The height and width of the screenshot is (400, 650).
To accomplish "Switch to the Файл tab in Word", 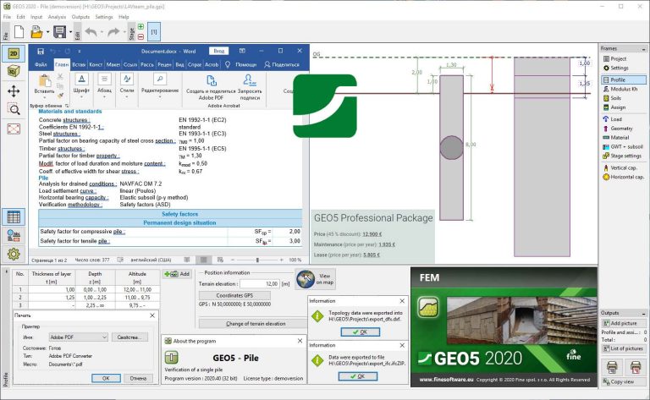I will click(41, 64).
